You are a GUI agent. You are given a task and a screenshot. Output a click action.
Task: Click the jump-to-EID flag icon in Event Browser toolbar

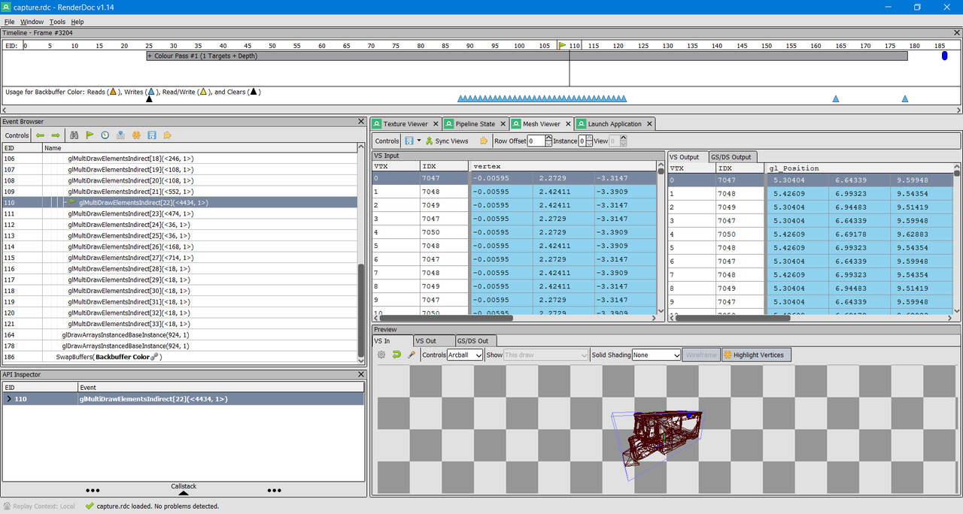(90, 135)
